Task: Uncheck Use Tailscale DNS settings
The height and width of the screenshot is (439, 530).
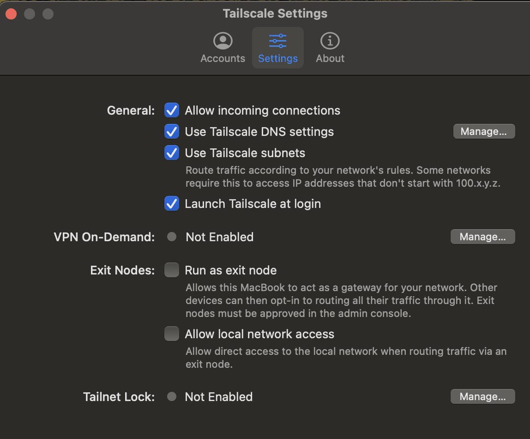Action: 172,132
